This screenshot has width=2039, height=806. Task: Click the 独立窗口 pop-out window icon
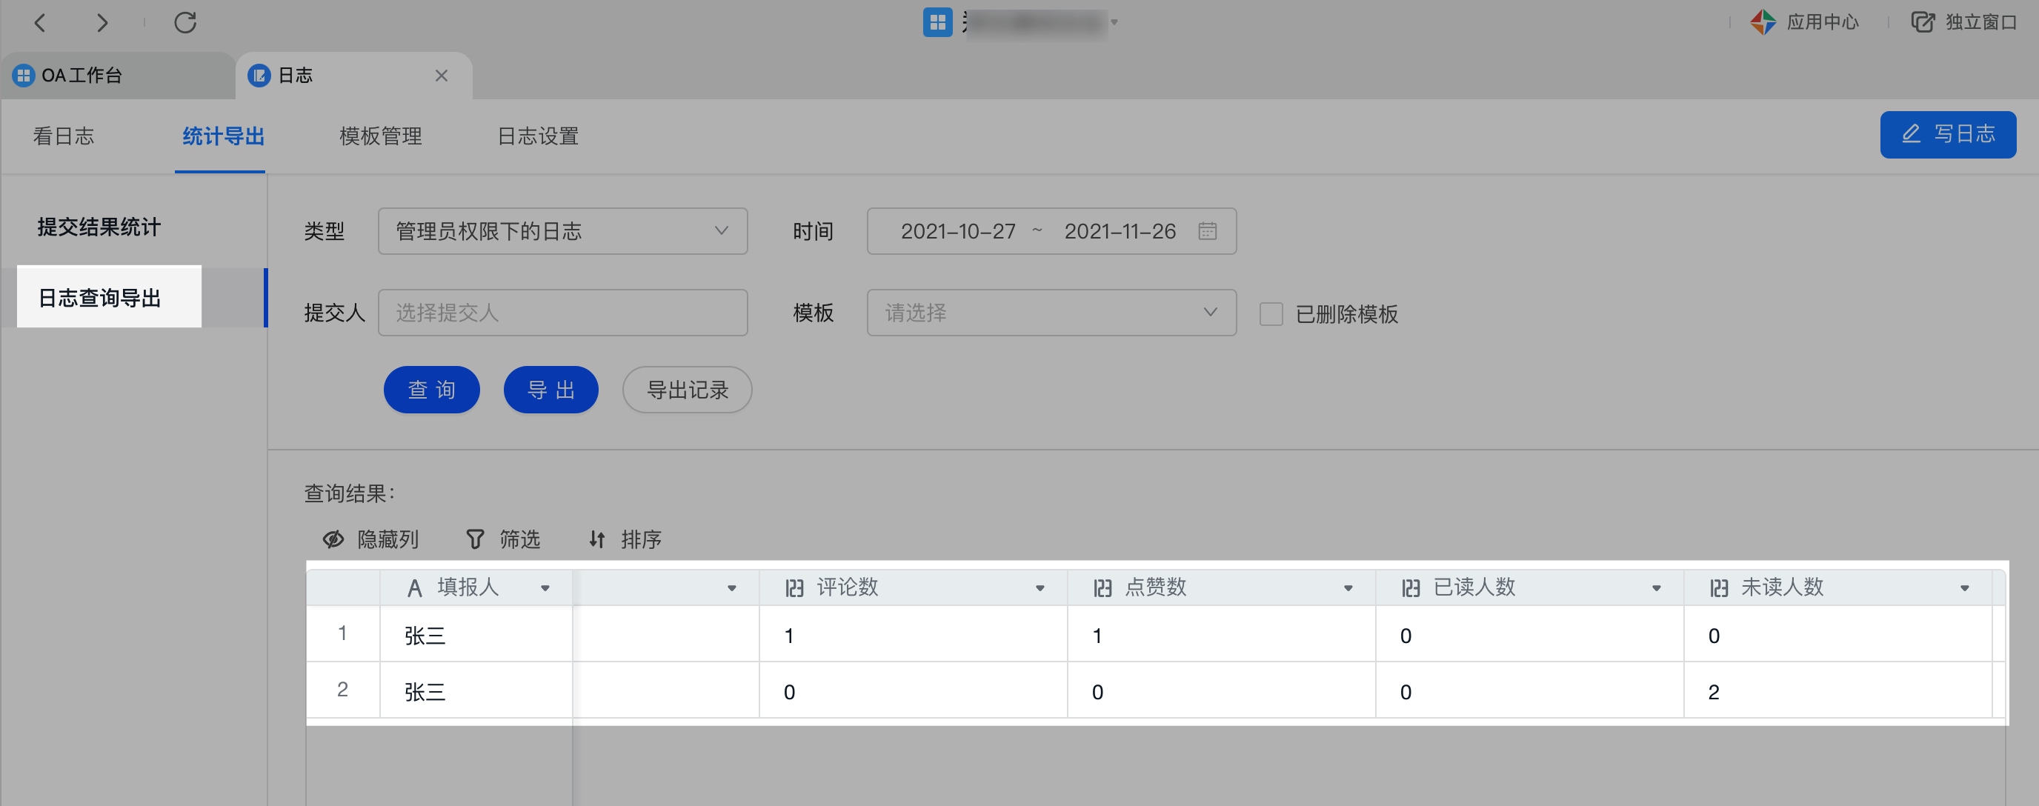pyautogui.click(x=1923, y=22)
